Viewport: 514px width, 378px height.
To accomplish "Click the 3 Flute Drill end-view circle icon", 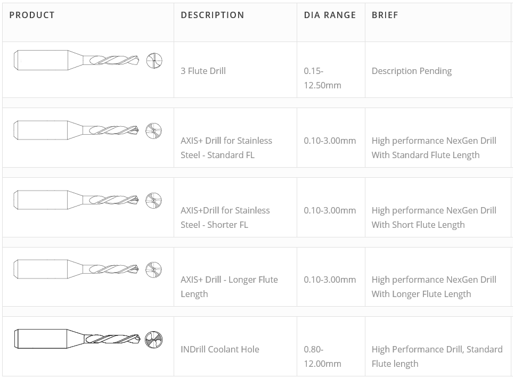I will click(x=154, y=61).
